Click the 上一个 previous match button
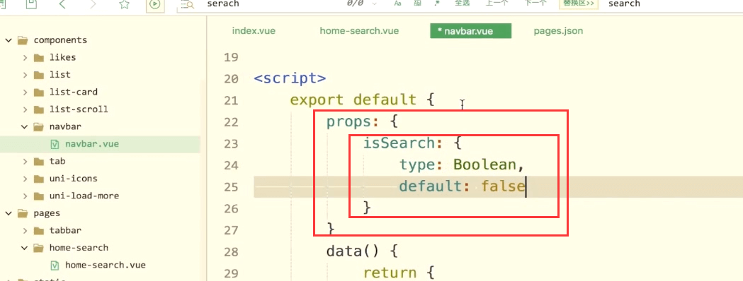The width and height of the screenshot is (743, 281). [x=497, y=4]
